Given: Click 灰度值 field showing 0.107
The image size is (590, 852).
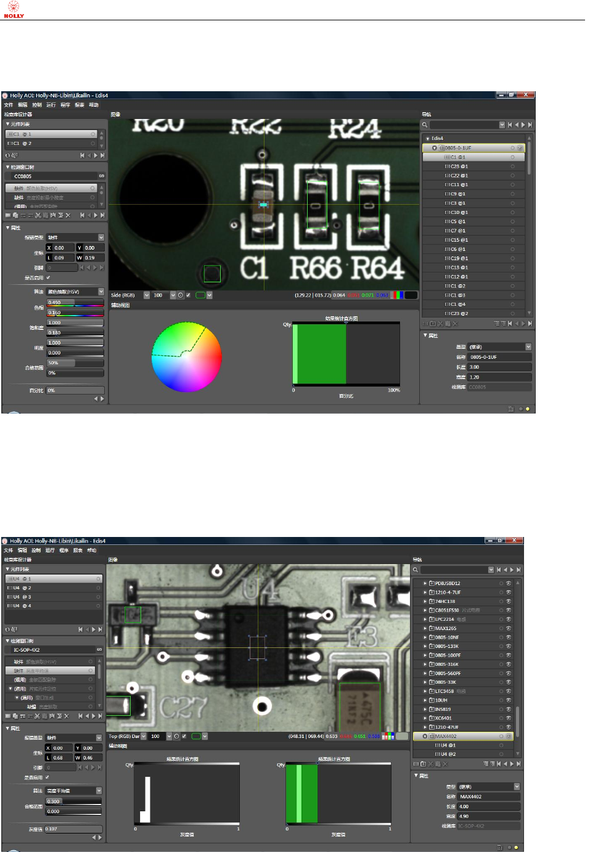Looking at the screenshot, I should 73,829.
